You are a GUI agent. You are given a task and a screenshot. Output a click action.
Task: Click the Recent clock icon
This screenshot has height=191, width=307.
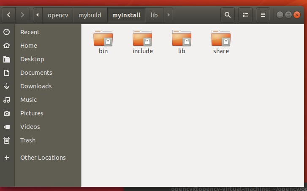click(x=7, y=32)
